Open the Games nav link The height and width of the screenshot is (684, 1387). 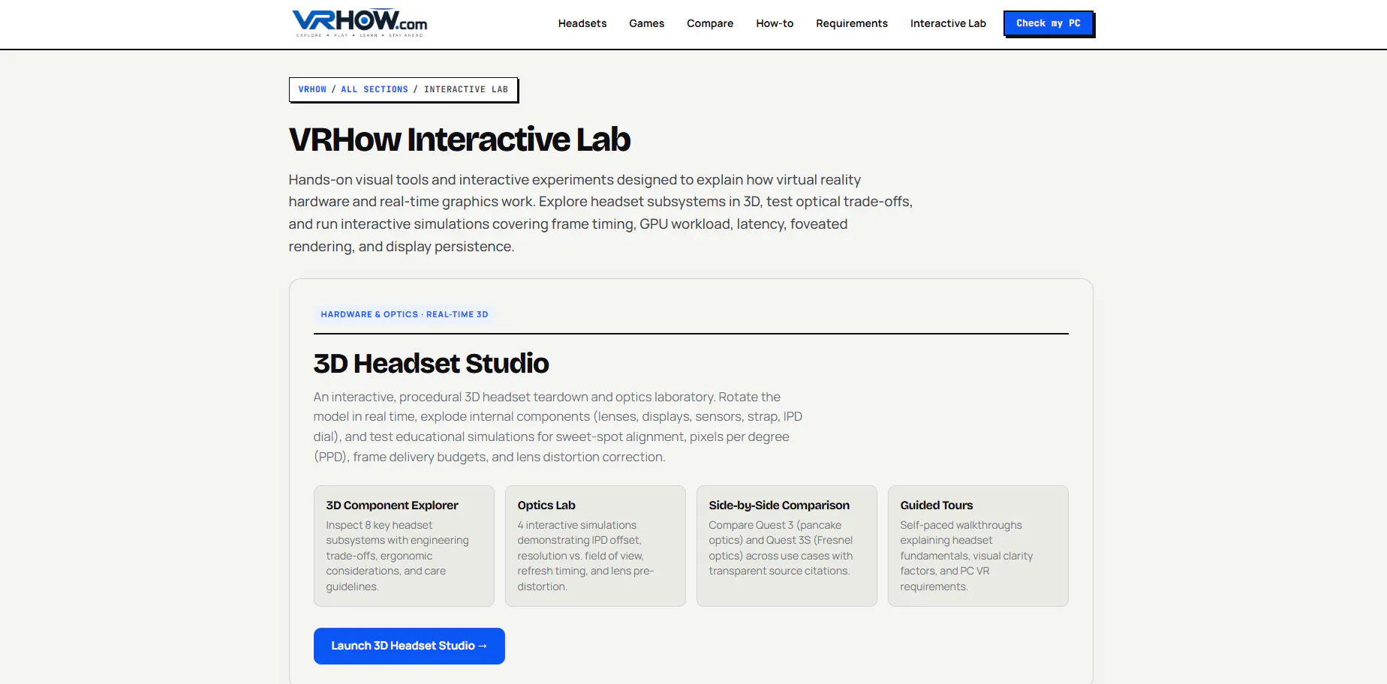pos(647,23)
